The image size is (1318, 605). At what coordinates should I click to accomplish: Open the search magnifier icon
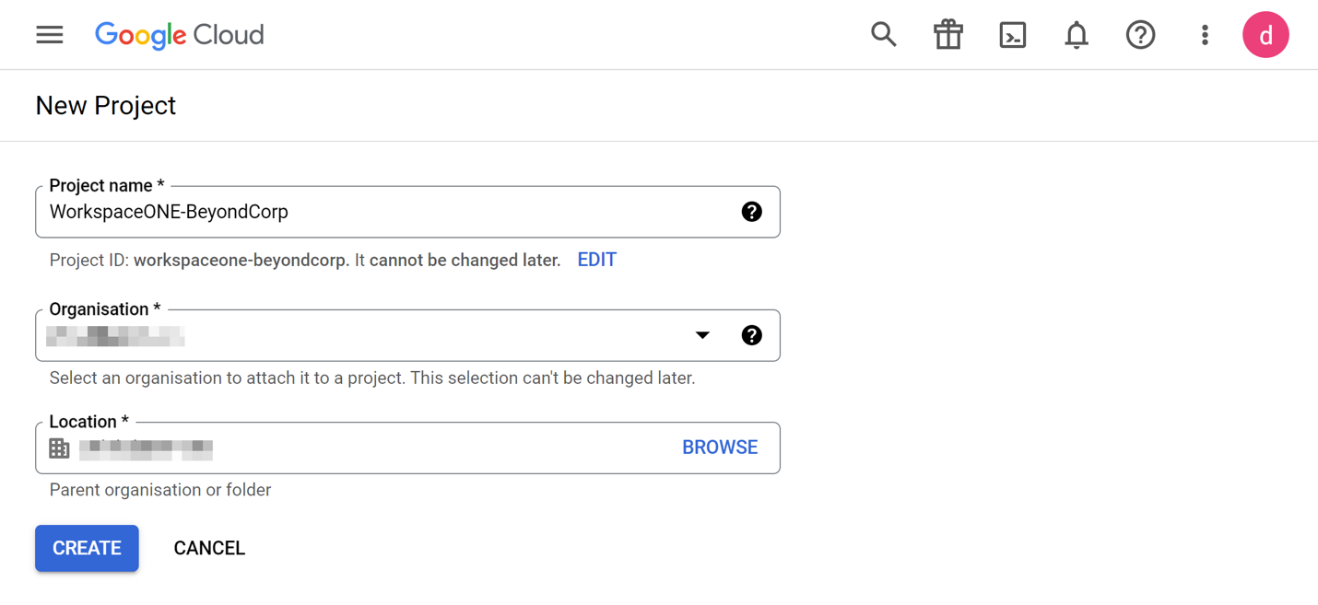[x=883, y=35]
